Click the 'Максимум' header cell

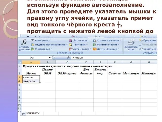(x=131, y=72)
